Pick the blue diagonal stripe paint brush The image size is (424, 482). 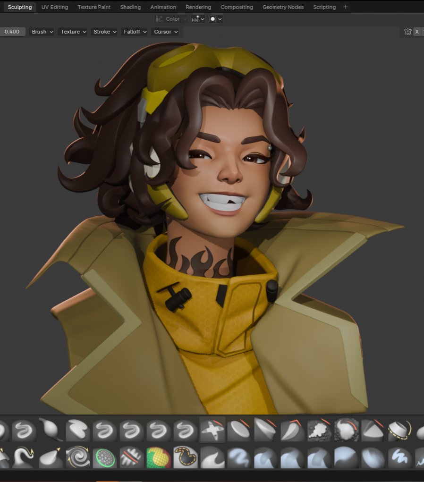point(373,457)
